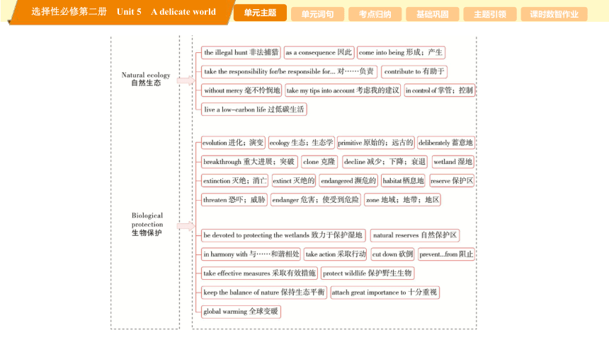This screenshot has width=609, height=342.
Task: Click the pink arrow beside Natural ecology
Action: tap(186, 81)
